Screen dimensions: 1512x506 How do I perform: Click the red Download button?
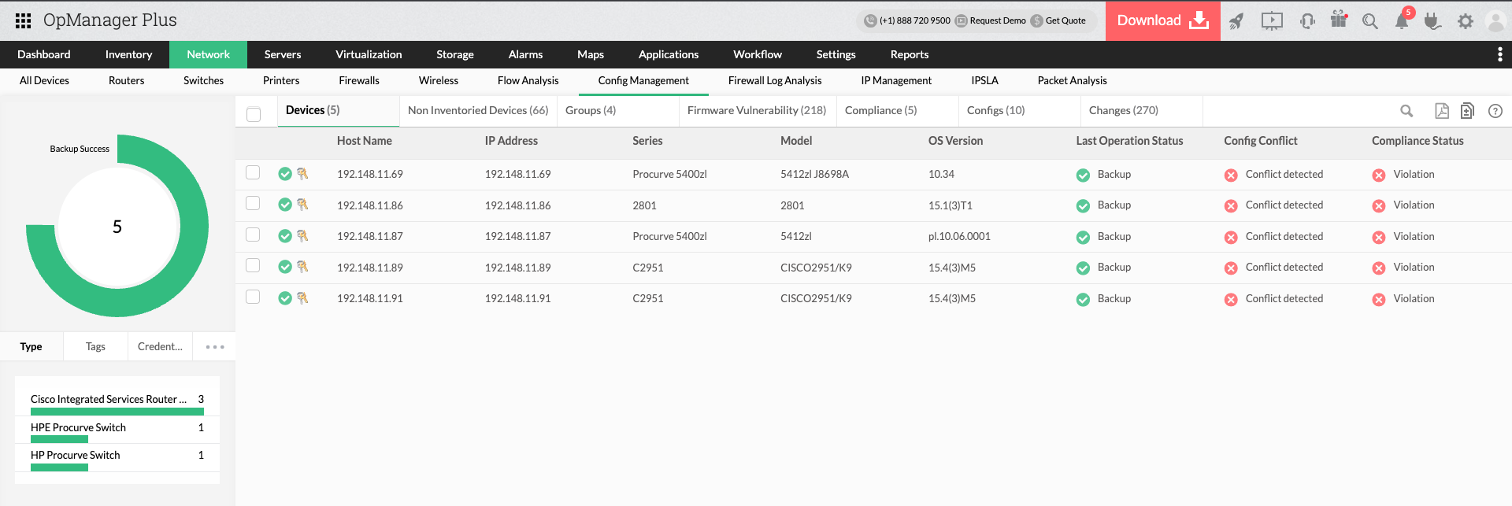pos(1162,20)
